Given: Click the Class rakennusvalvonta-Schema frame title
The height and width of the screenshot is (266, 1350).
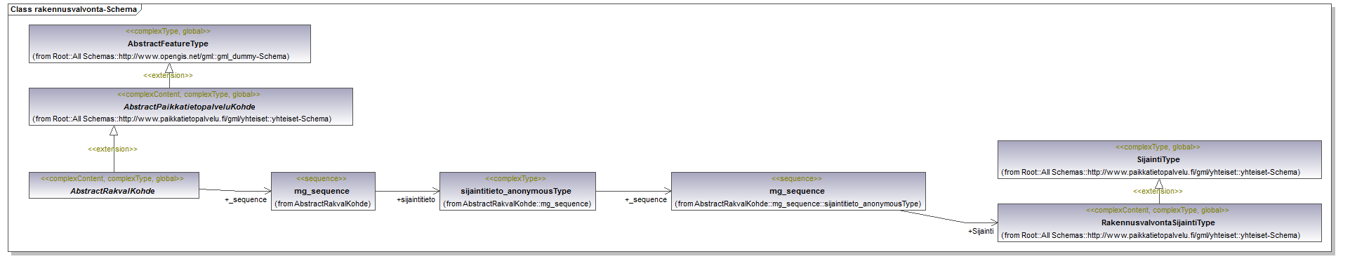Looking at the screenshot, I should pos(74,9).
